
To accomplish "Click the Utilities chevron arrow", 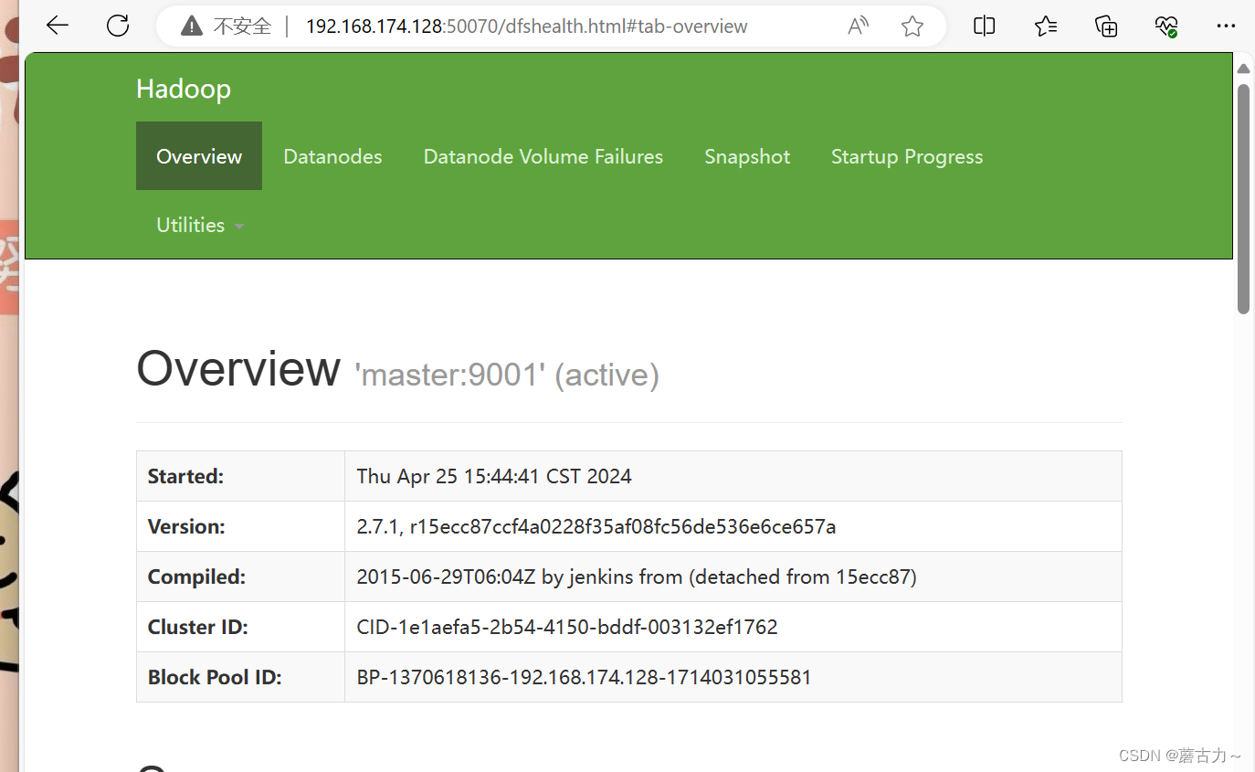I will [x=238, y=225].
